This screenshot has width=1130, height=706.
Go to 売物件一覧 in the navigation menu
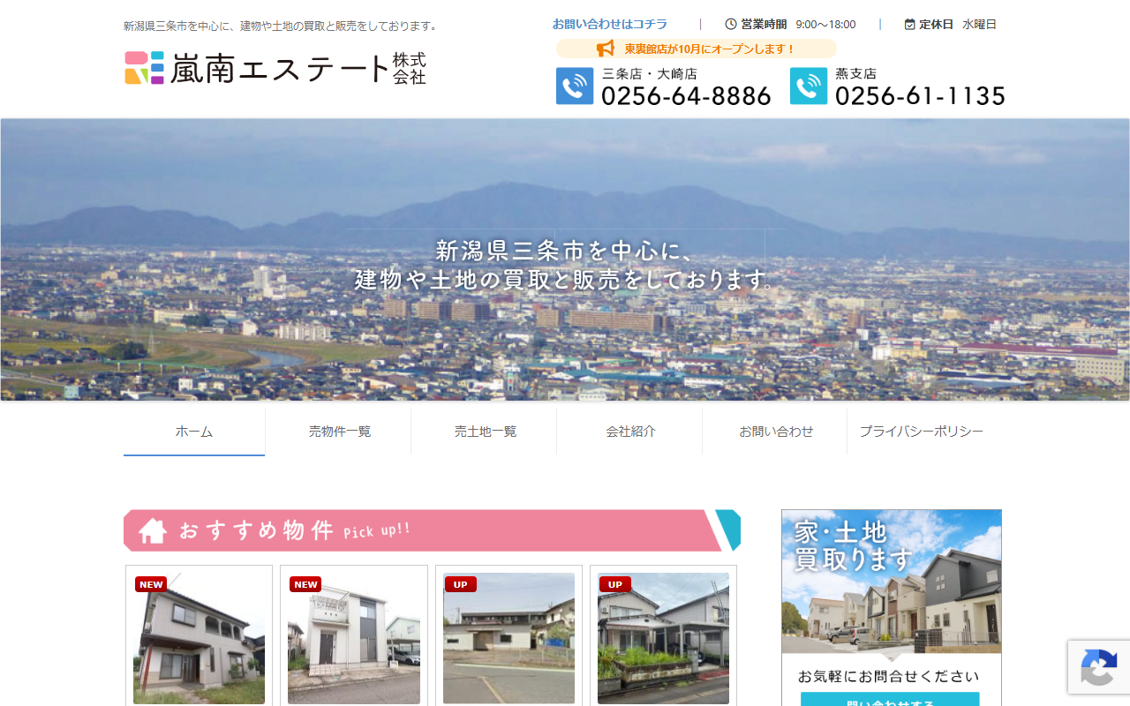click(340, 432)
